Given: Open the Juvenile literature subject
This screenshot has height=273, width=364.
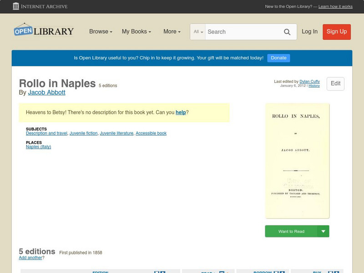Looking at the screenshot, I should pyautogui.click(x=116, y=133).
